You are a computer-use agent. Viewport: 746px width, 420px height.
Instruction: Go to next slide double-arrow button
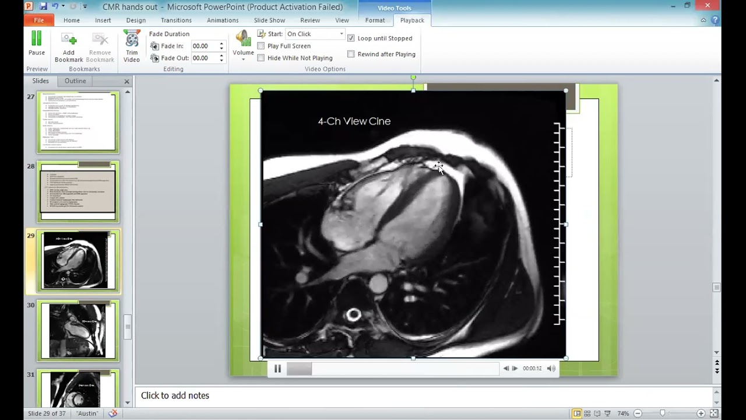click(x=717, y=370)
